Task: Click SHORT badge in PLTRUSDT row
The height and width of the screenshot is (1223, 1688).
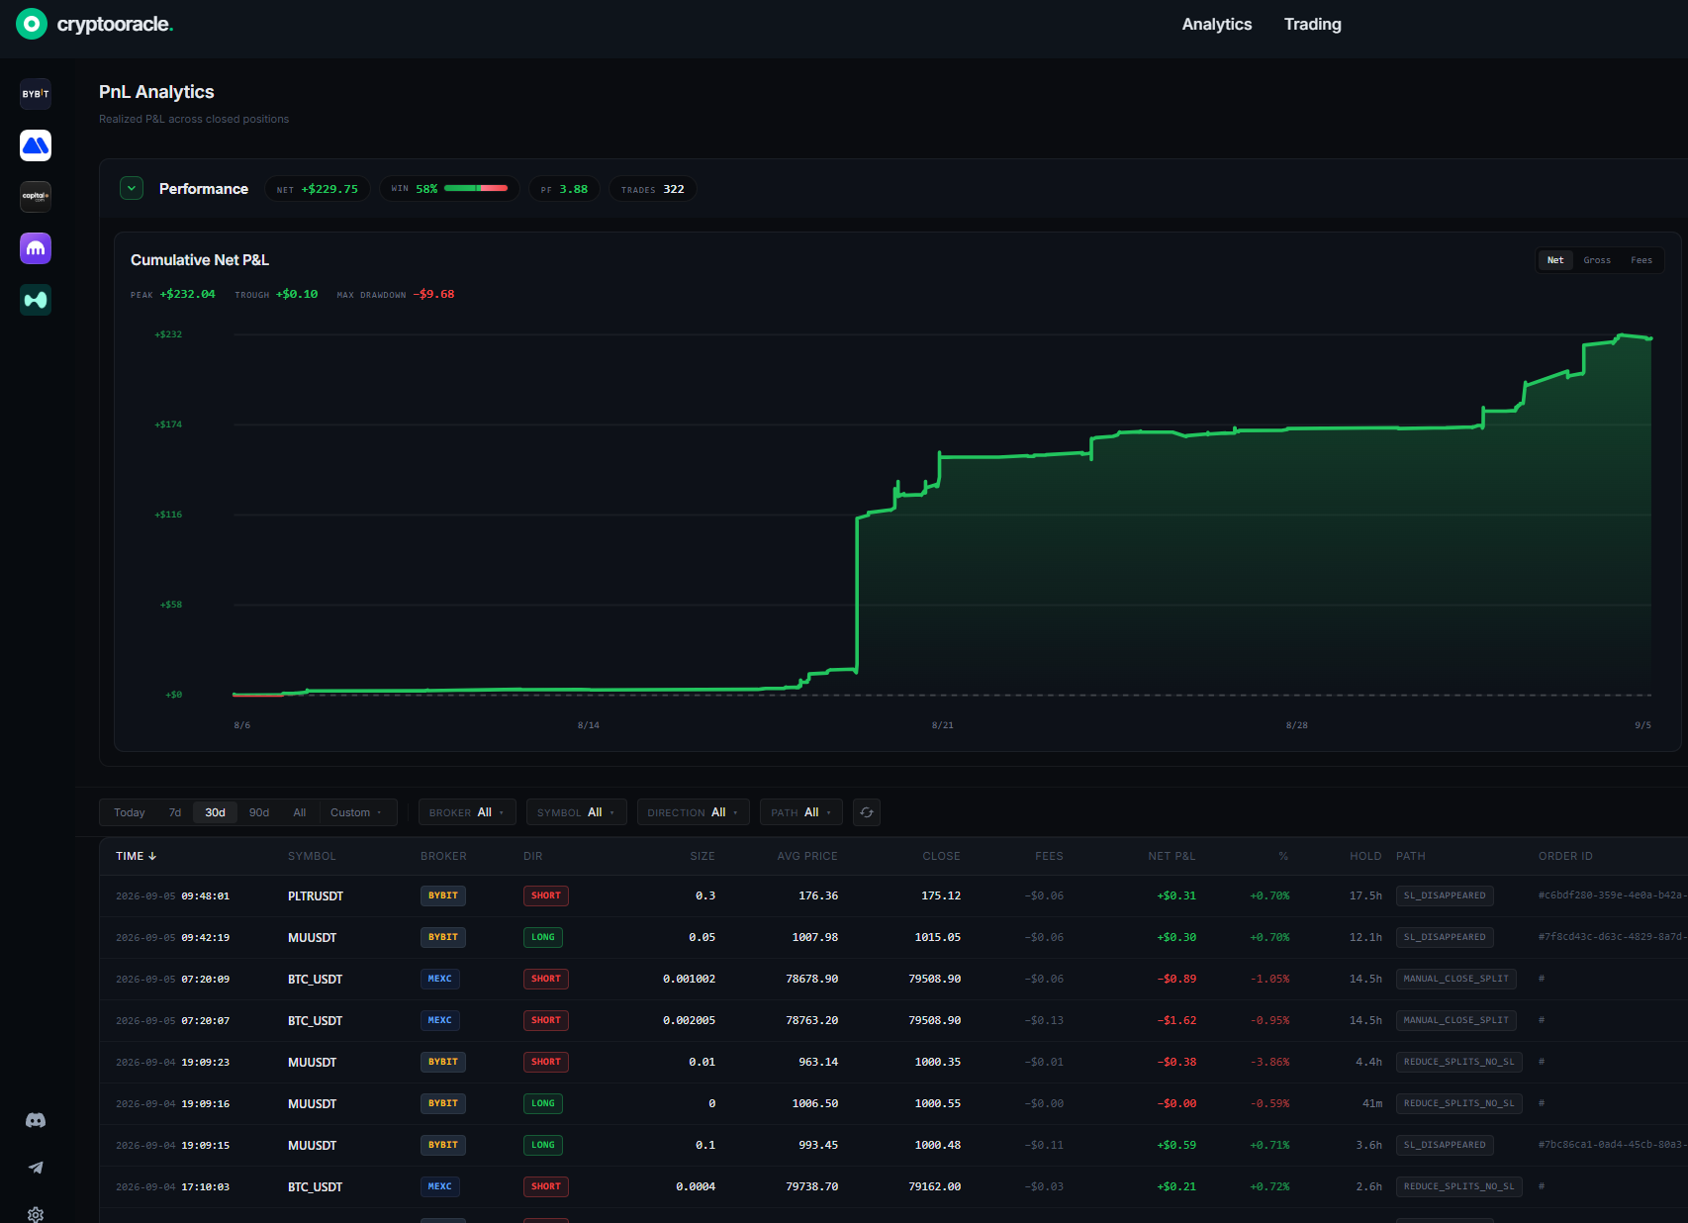Action: click(x=546, y=895)
